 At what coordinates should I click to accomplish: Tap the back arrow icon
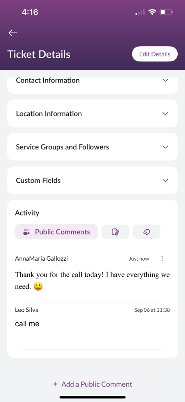click(x=13, y=33)
